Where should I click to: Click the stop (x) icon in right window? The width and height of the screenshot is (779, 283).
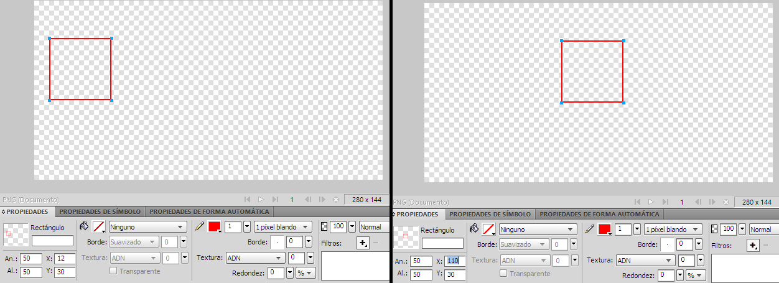[x=726, y=202]
